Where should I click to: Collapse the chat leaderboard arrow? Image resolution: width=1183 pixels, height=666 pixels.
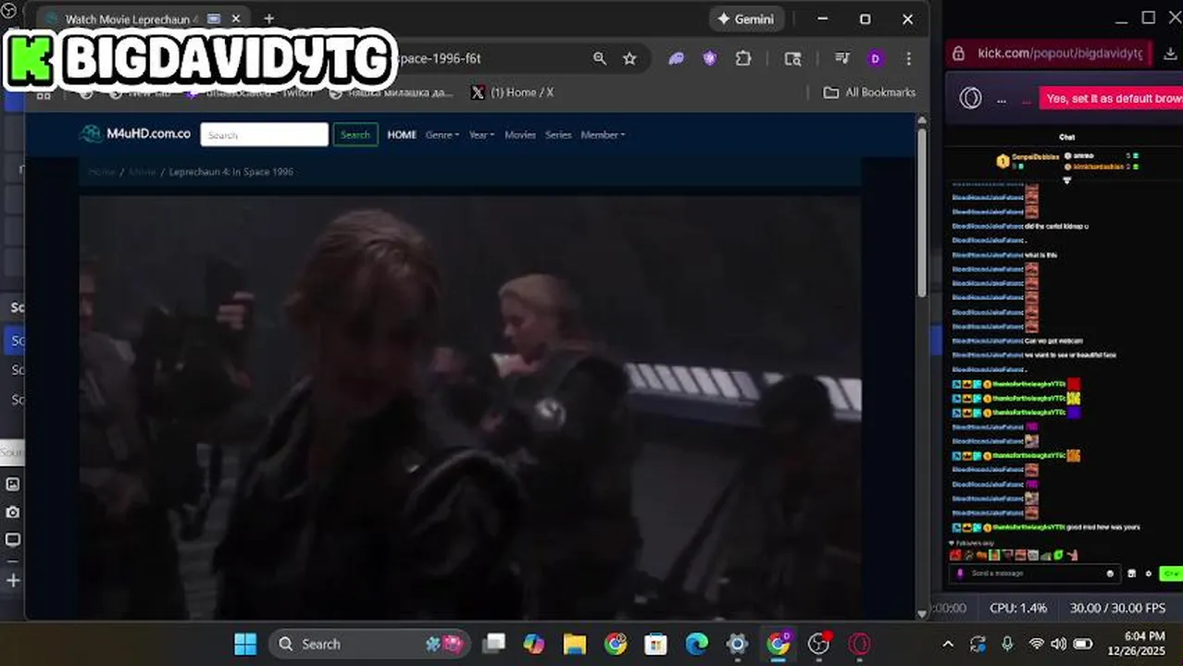click(x=1066, y=180)
